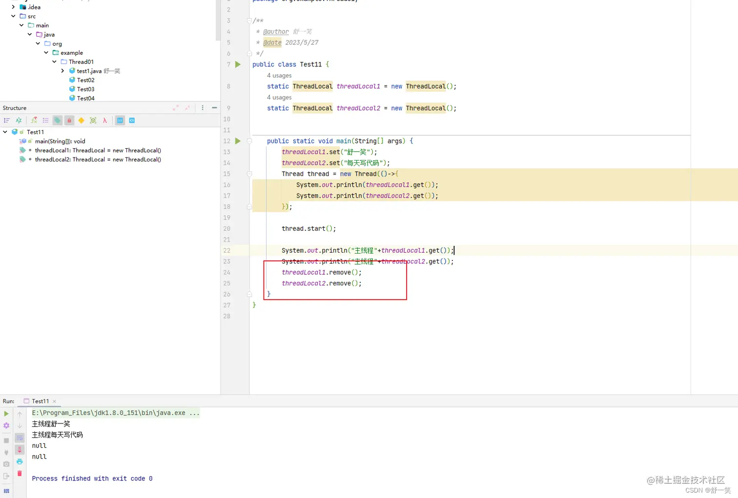Click threadLocal1.remove() on line 24
The height and width of the screenshot is (498, 738).
pyautogui.click(x=322, y=272)
